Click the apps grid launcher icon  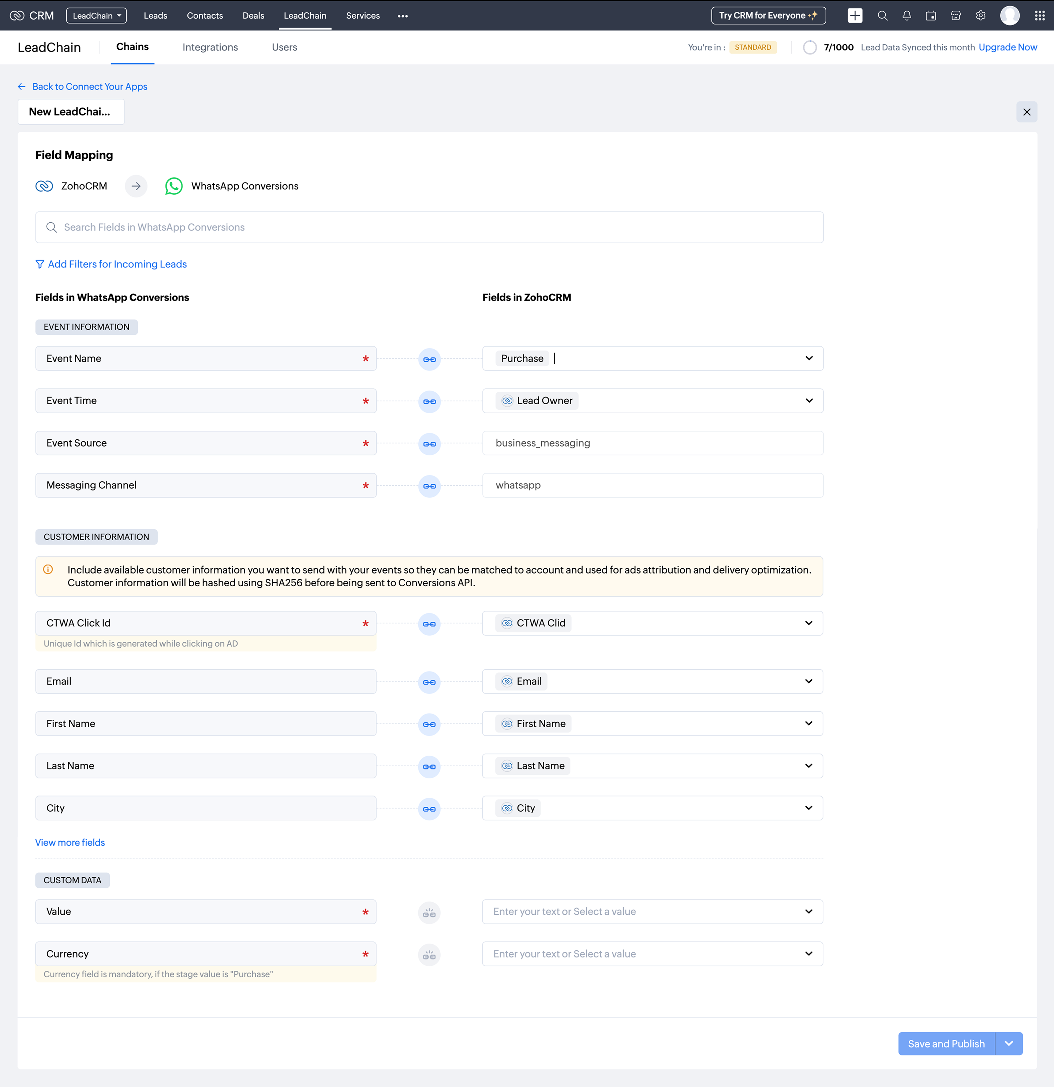coord(1040,15)
